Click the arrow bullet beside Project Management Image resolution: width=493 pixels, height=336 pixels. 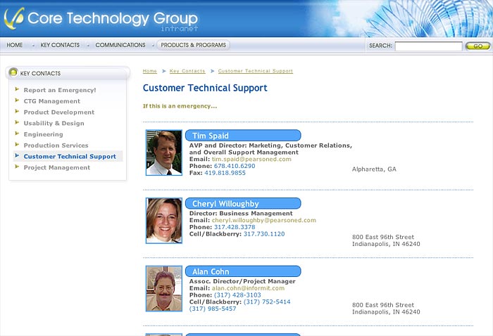click(x=17, y=167)
